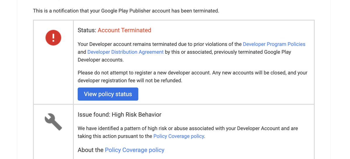Viewport: 350px width, 159px height.
Task: Follow the Policy Coverage policy link in paragraph
Action: [x=179, y=136]
